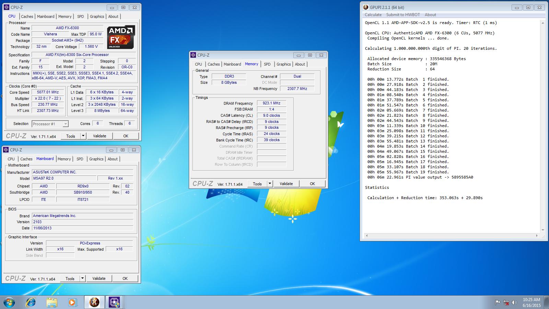The height and width of the screenshot is (309, 549).
Task: Switch to Mainboard tab in the CPU window
Action: [46, 16]
